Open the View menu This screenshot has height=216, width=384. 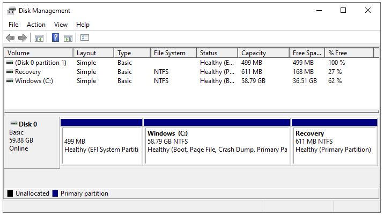click(x=61, y=25)
